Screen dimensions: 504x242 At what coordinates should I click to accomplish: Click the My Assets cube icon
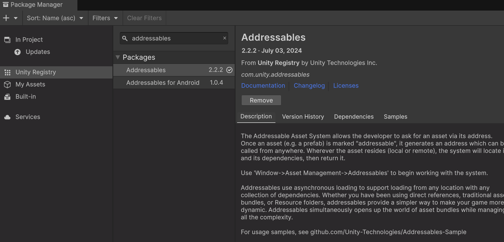(7, 84)
